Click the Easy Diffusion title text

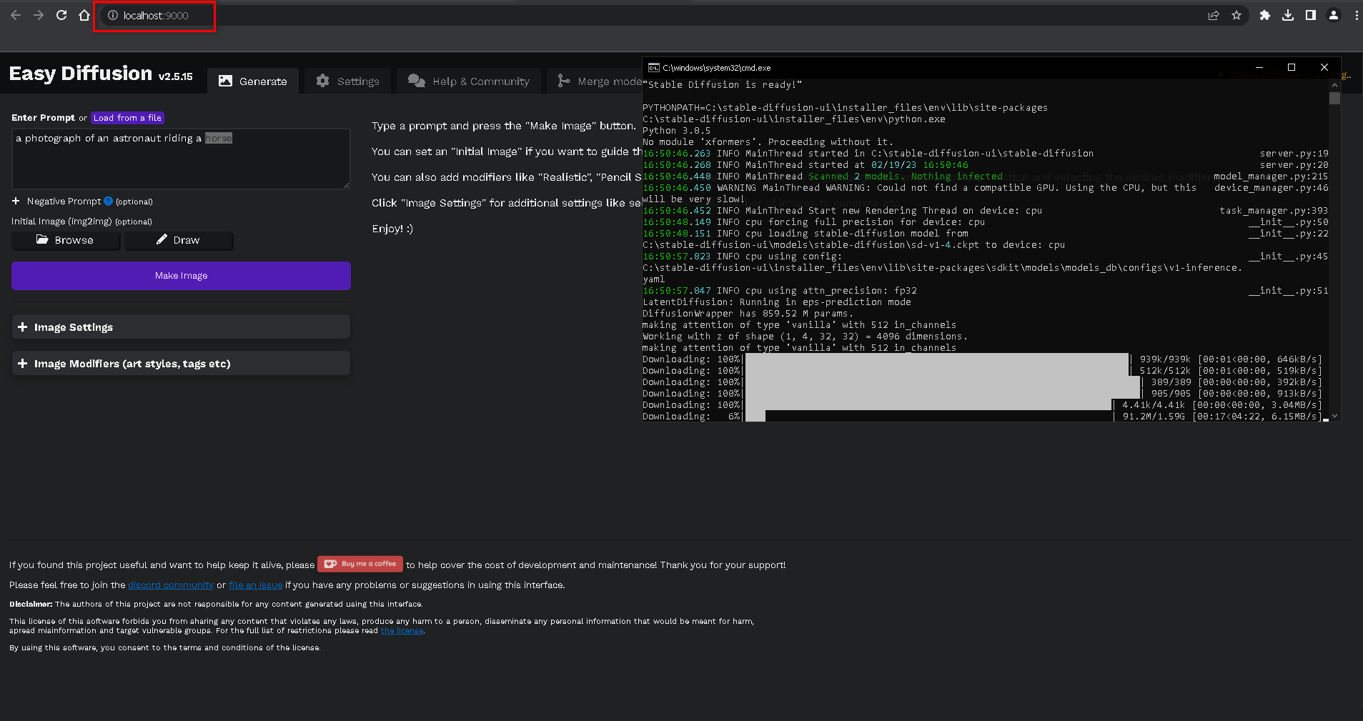(x=81, y=74)
